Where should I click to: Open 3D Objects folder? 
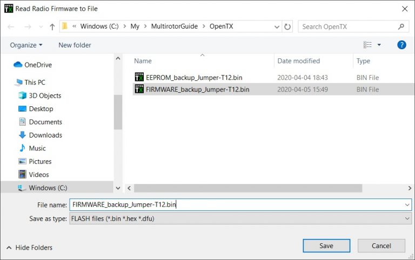(45, 95)
